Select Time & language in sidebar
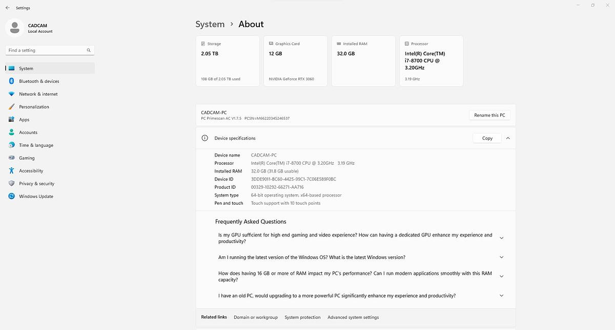Image resolution: width=615 pixels, height=330 pixels. click(36, 145)
